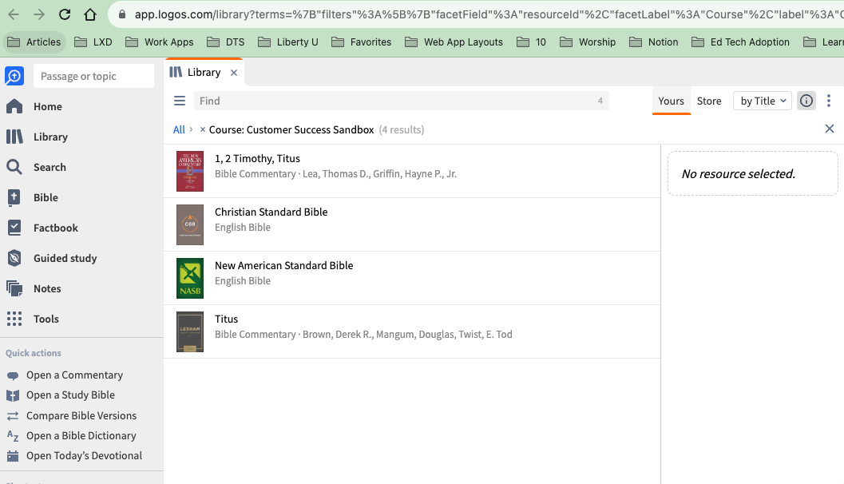Open the Home sidebar icon

(x=14, y=106)
